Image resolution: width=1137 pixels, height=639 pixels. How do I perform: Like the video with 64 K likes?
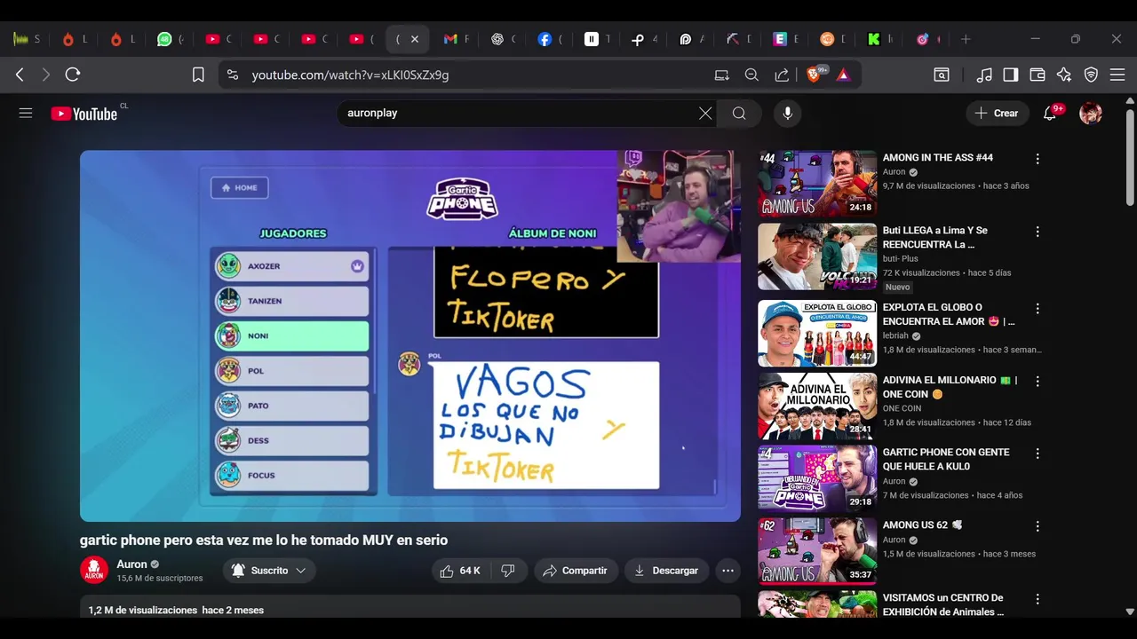pyautogui.click(x=460, y=571)
